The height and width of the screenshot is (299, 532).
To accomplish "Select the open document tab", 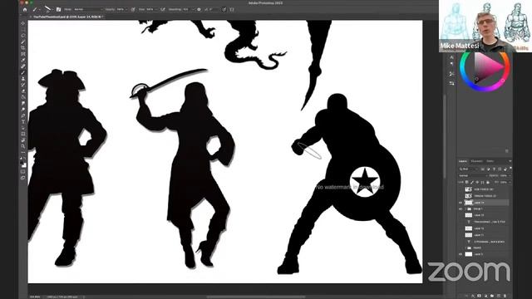I will [x=66, y=17].
